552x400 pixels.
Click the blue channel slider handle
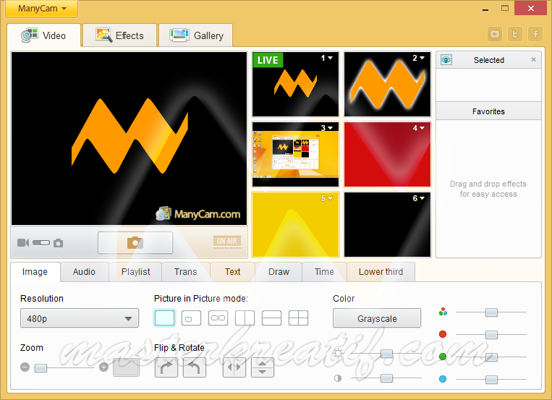click(491, 379)
